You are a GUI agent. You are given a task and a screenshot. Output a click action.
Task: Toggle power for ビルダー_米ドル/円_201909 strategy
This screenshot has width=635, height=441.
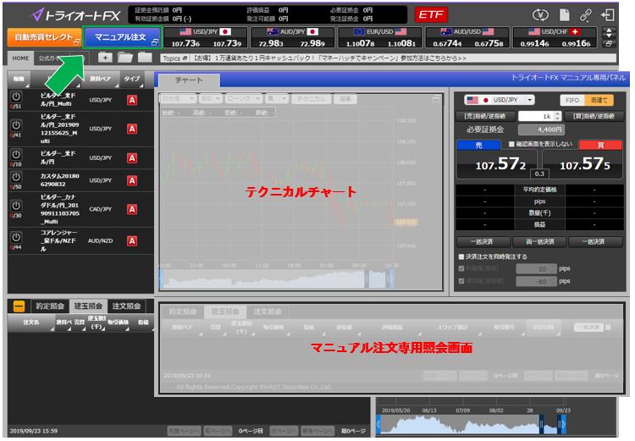(16, 125)
